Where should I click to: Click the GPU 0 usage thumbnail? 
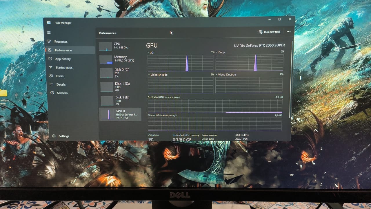coord(107,114)
